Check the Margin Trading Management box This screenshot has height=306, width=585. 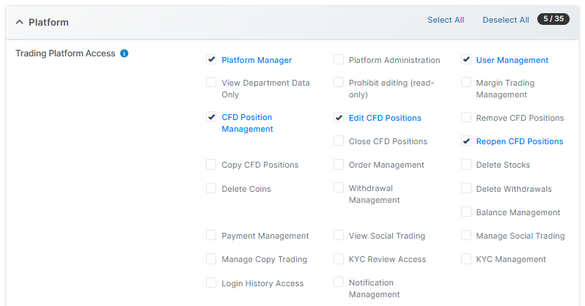pos(466,83)
